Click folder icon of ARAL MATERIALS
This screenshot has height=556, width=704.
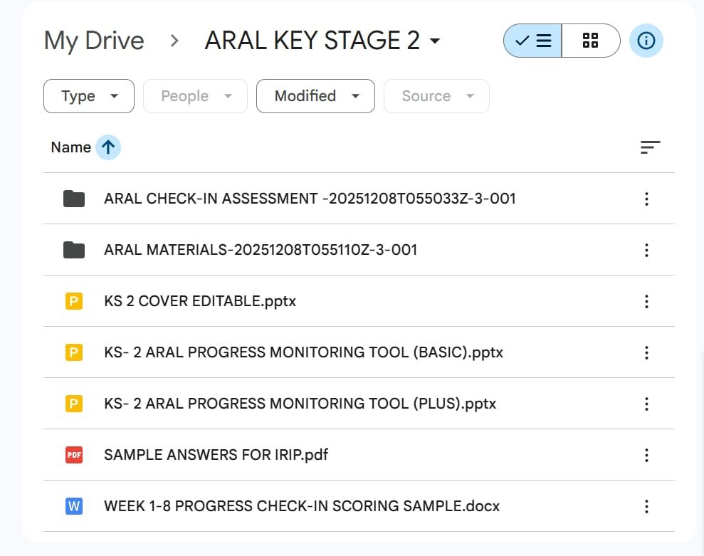point(74,250)
